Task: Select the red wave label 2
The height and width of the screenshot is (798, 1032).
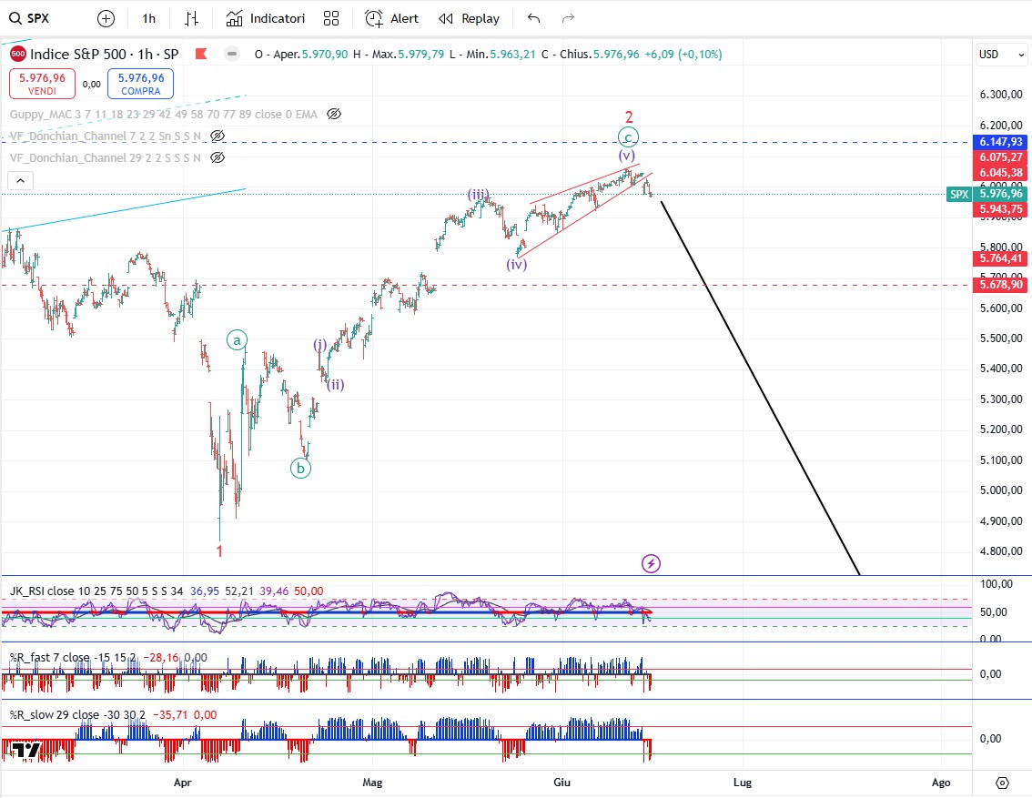Action: click(x=629, y=117)
